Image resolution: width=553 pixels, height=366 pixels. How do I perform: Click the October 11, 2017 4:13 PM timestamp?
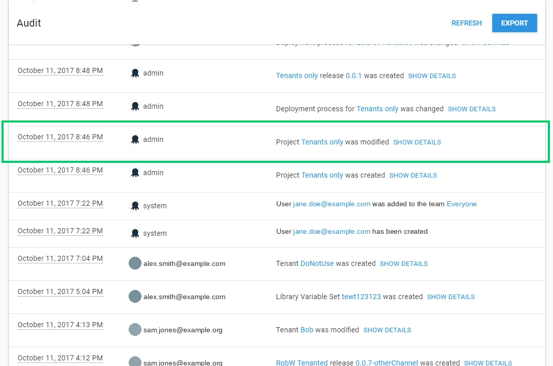pos(60,324)
